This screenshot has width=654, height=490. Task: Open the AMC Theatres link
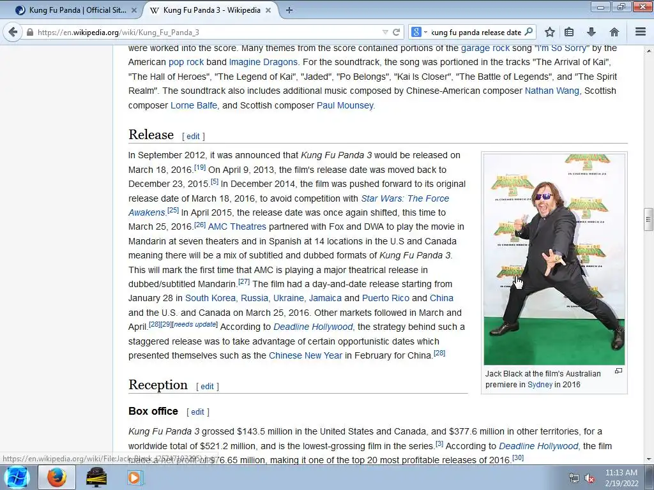(237, 226)
